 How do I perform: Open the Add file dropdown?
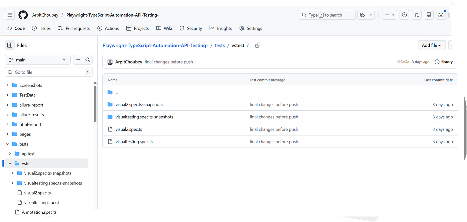[x=432, y=45]
